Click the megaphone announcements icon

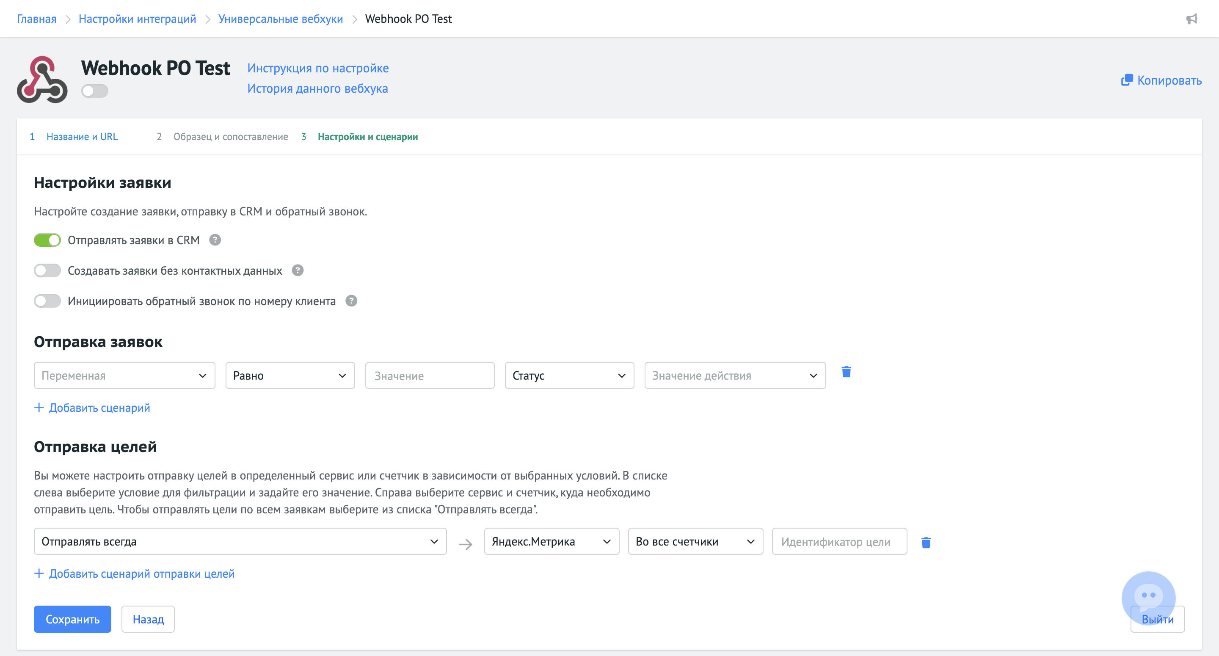tap(1191, 19)
